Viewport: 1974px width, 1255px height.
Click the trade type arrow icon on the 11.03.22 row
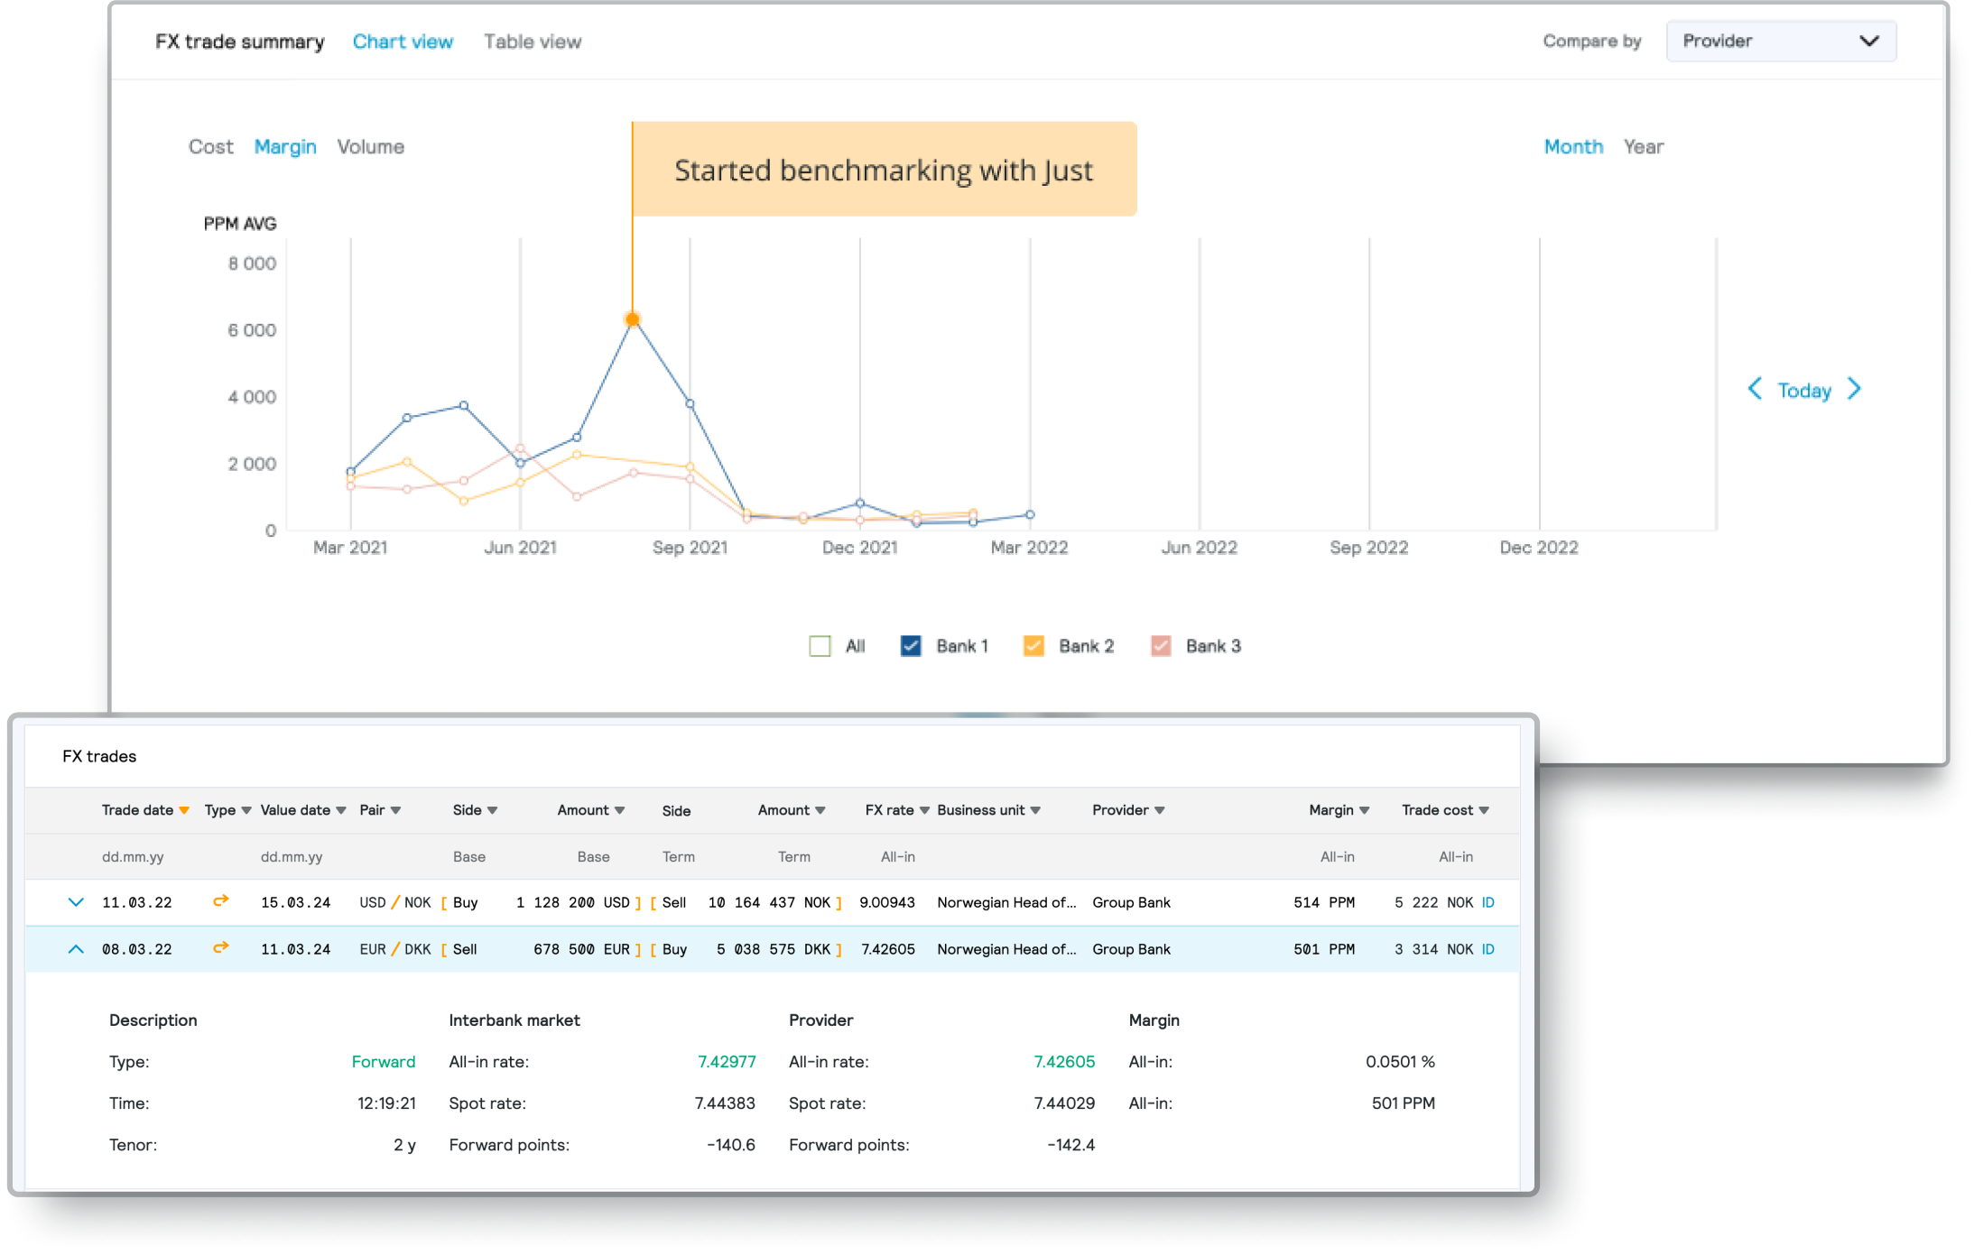pos(220,901)
